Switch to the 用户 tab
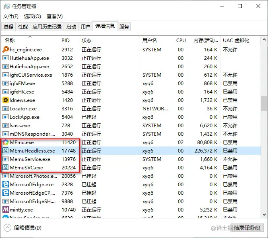Image resolution: width=268 pixels, height=238 pixels. (x=85, y=27)
